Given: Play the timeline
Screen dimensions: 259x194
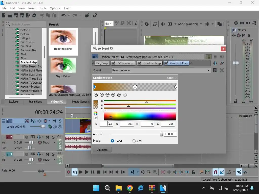Looking at the screenshot, I should (x=87, y=172).
